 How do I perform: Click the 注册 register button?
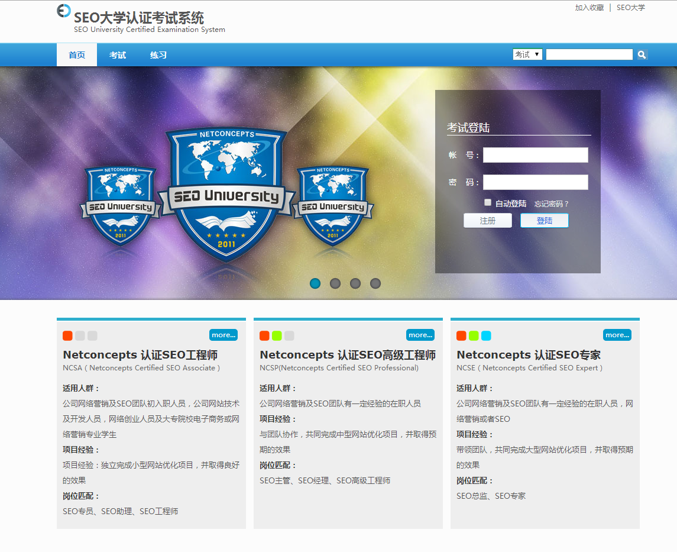(x=488, y=221)
